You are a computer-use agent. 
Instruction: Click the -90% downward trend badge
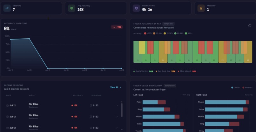(117, 27)
